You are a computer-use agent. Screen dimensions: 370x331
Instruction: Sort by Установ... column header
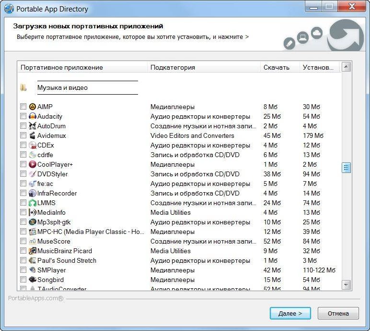320,67
